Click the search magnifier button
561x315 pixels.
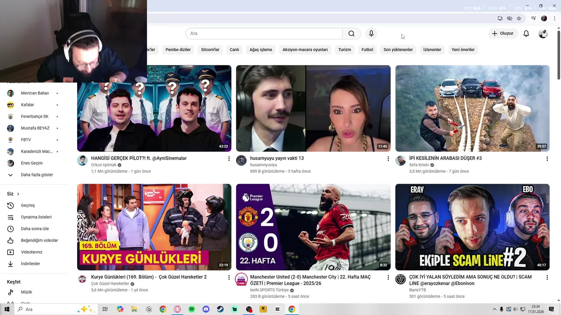tap(352, 34)
